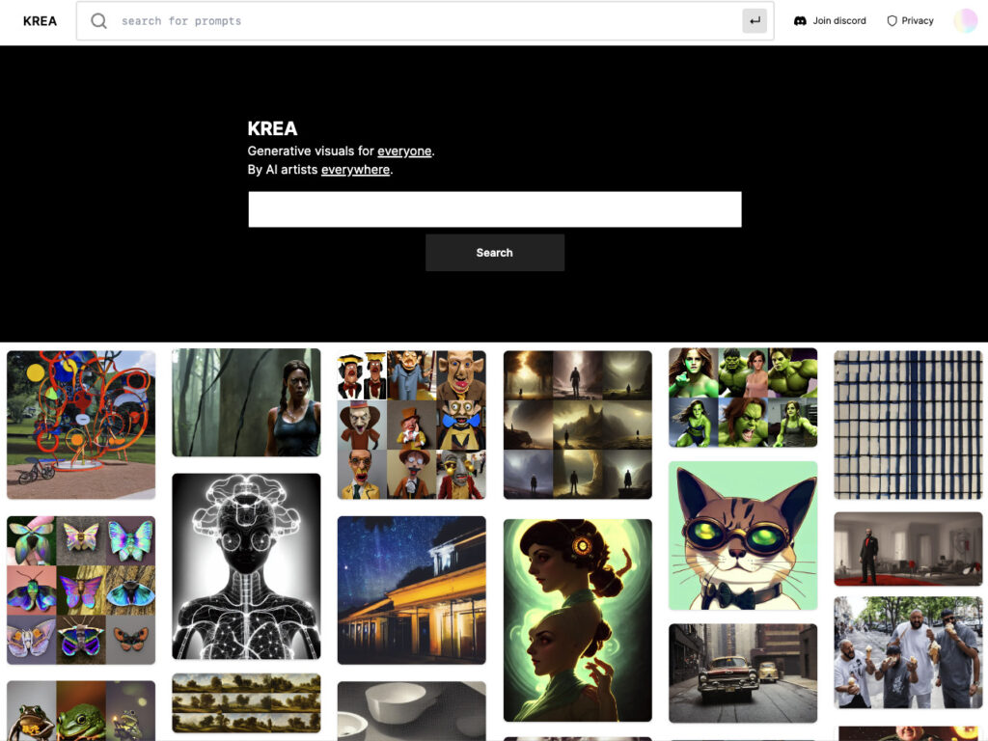Focus the 'search for prompts' header field
The height and width of the screenshot is (741, 988).
click(425, 21)
